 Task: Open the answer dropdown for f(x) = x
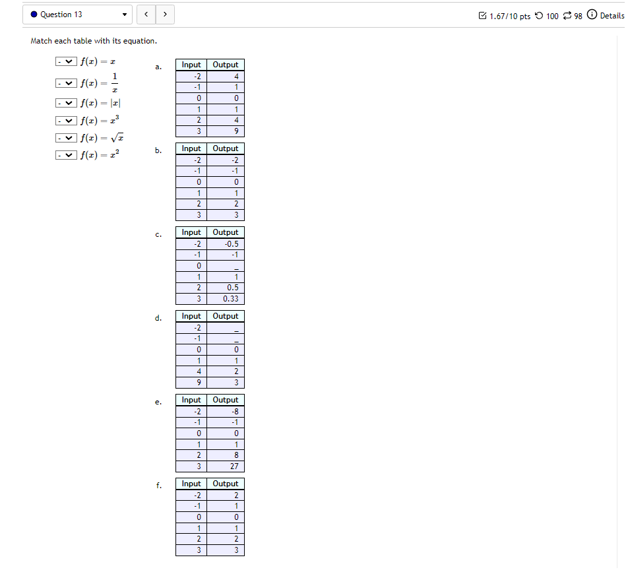point(65,61)
